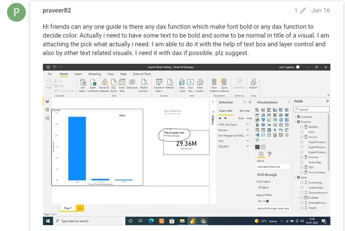
Task: Expand the DueDate hierarchy
Action: 298,198
